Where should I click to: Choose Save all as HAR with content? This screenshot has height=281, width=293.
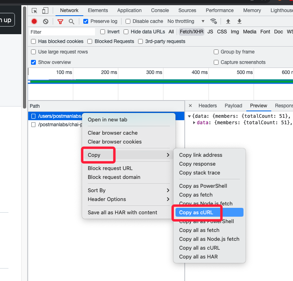pos(128,212)
